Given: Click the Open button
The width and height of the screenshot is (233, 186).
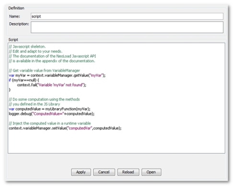Looking at the screenshot, I should (x=151, y=172).
